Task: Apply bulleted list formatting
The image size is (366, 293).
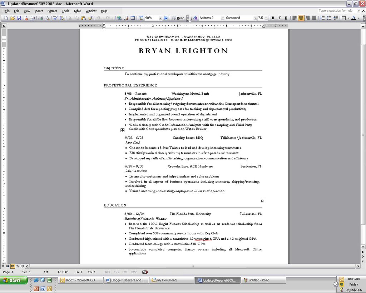Action: (x=329, y=18)
